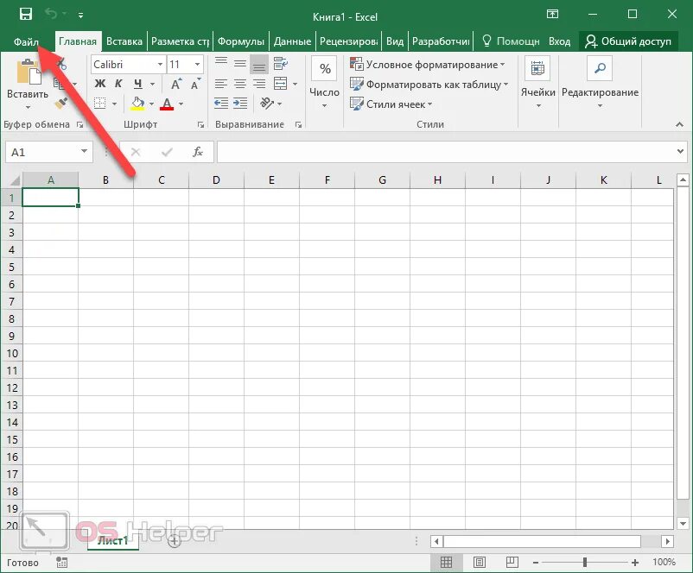
Task: Click the yellow fill color bucket
Action: click(x=137, y=104)
